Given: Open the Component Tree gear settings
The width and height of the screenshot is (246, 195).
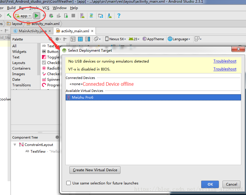Looking at the screenshot, I should tap(57, 137).
